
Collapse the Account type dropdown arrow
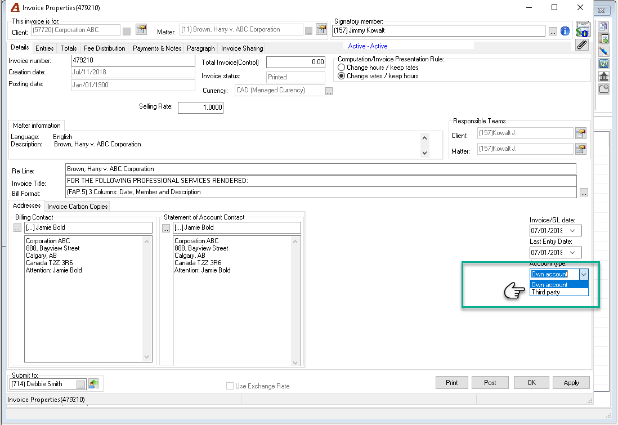pos(584,274)
